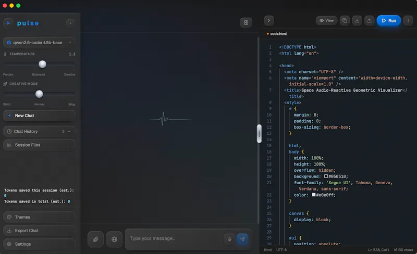This screenshot has width=417, height=254.
Task: Expand the Chat History list
Action: (x=39, y=131)
